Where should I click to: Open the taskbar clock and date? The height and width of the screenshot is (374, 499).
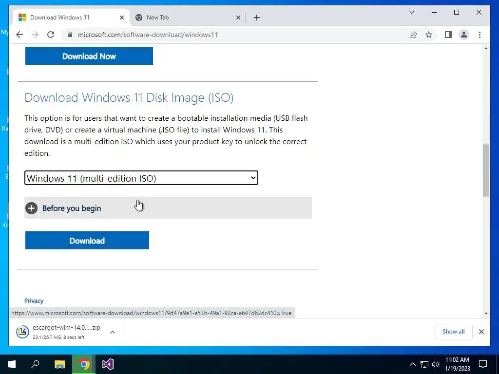pos(457,364)
